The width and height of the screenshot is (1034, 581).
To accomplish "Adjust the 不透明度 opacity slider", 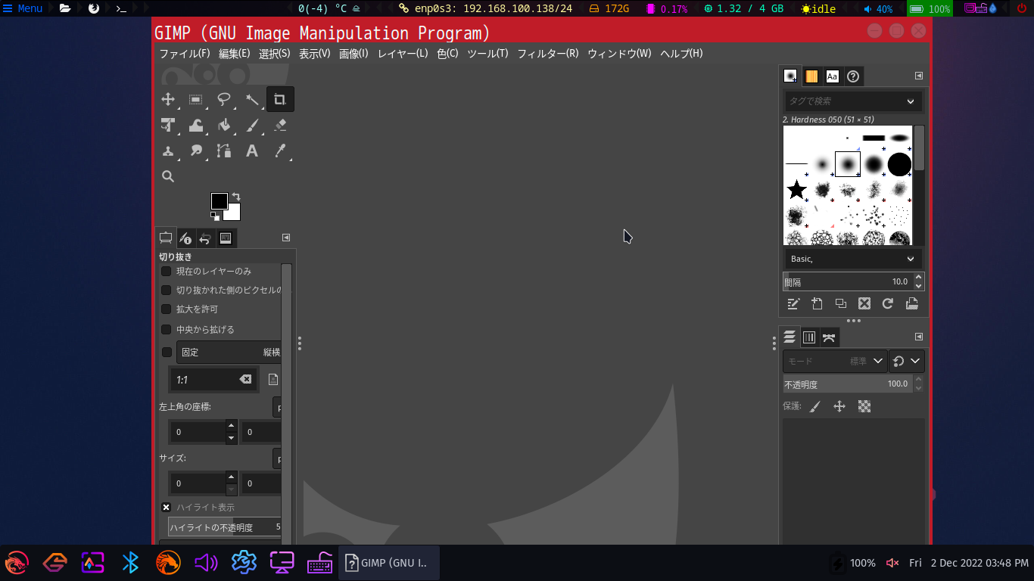I will coord(848,384).
